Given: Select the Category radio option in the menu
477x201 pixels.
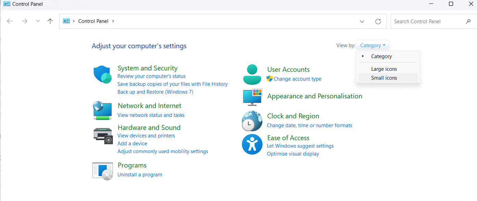Looking at the screenshot, I should [381, 56].
